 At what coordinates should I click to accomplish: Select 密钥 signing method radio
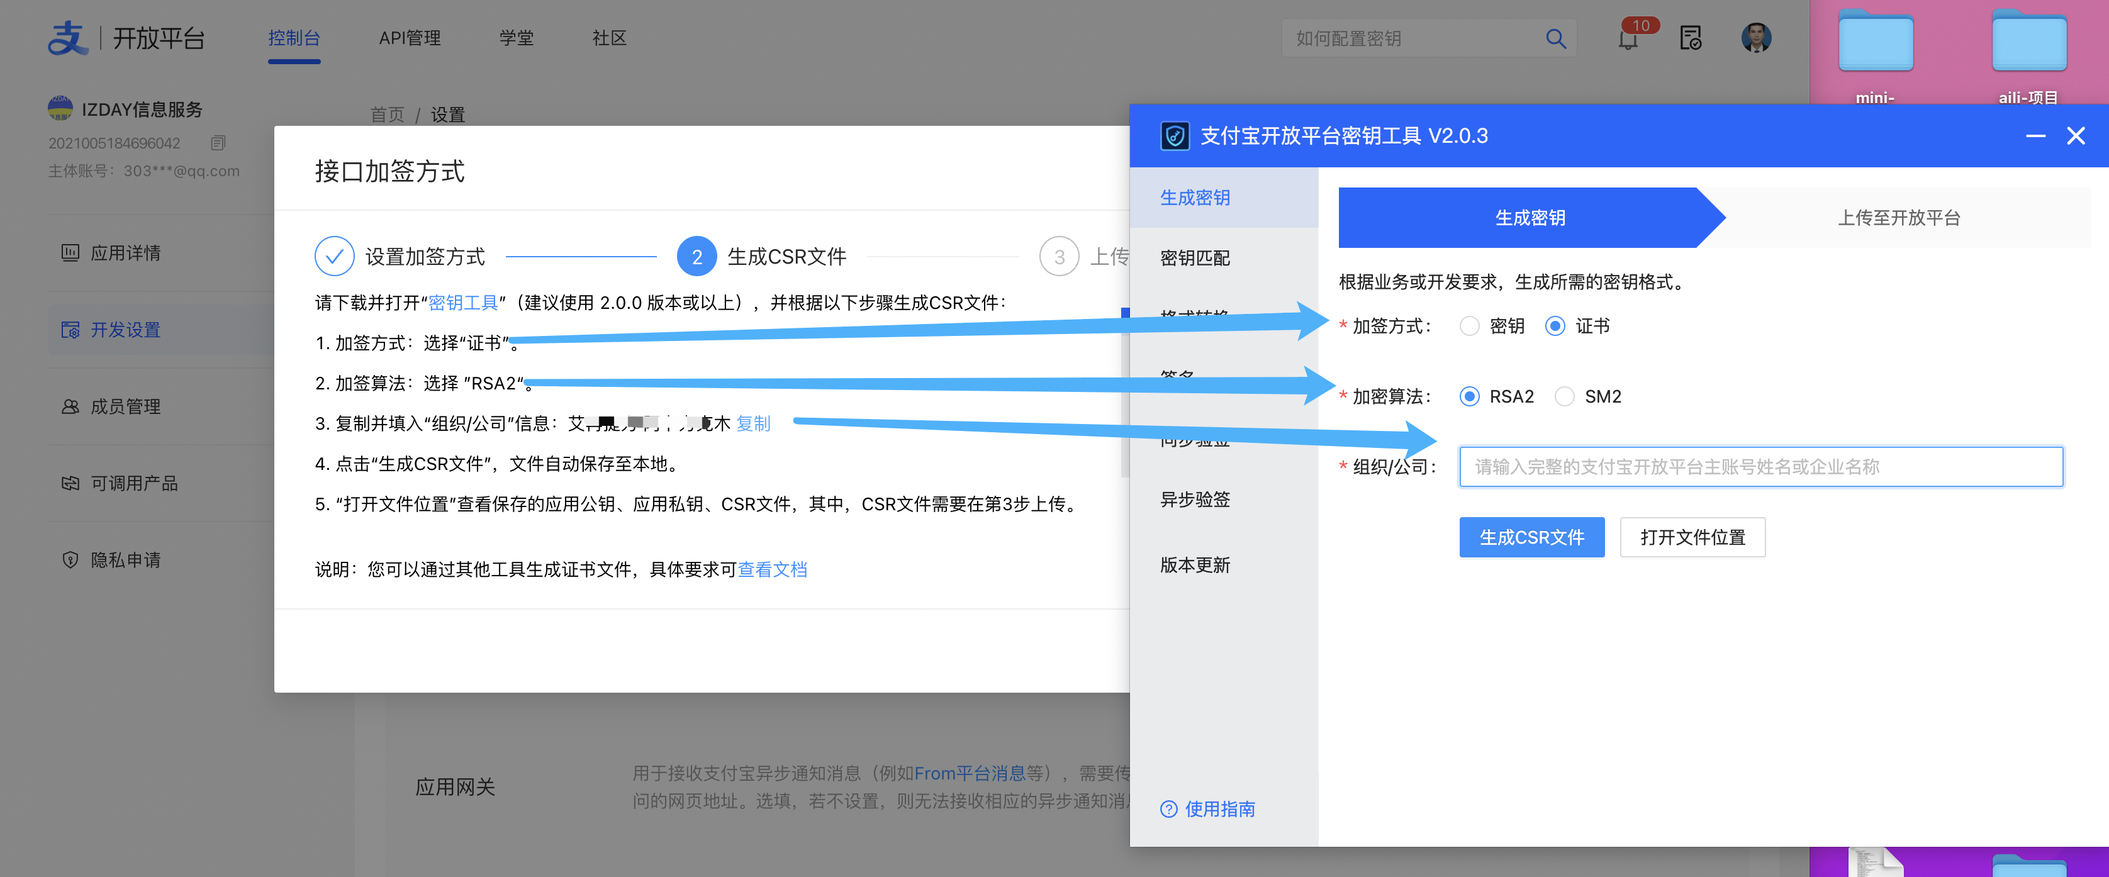(1470, 326)
